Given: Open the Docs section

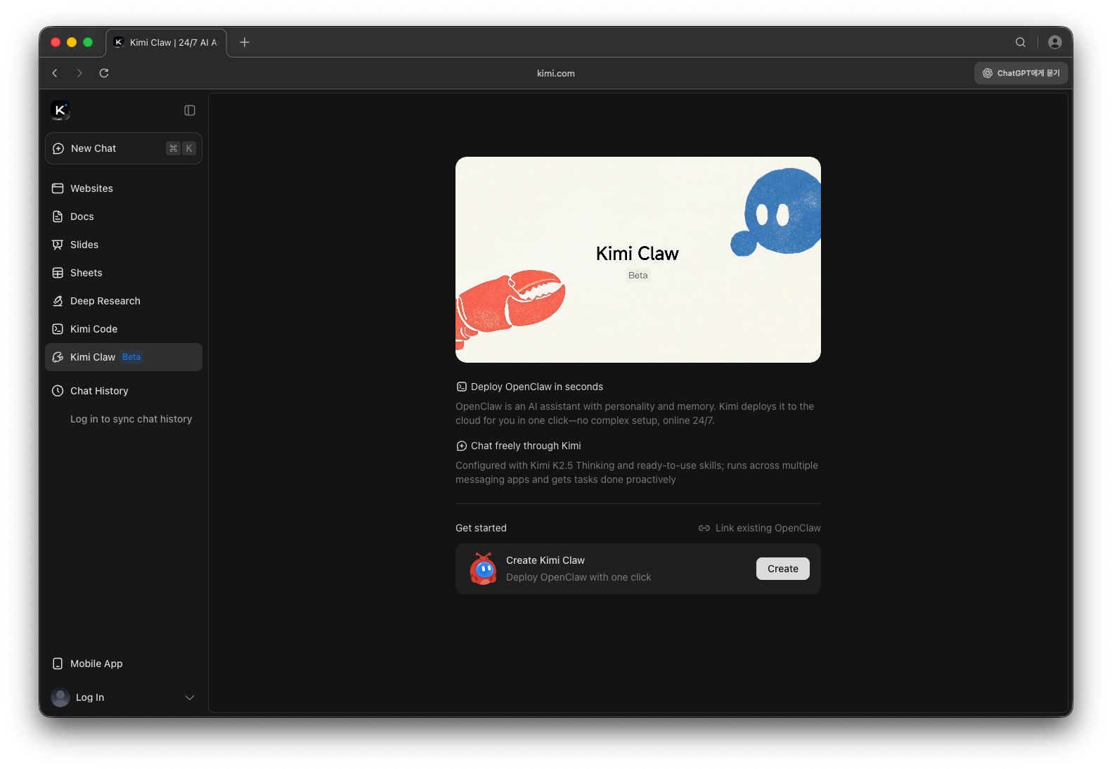Looking at the screenshot, I should pyautogui.click(x=124, y=217).
